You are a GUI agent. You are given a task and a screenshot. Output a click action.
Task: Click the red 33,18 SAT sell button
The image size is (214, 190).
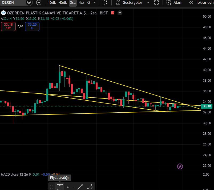(x=8, y=26)
